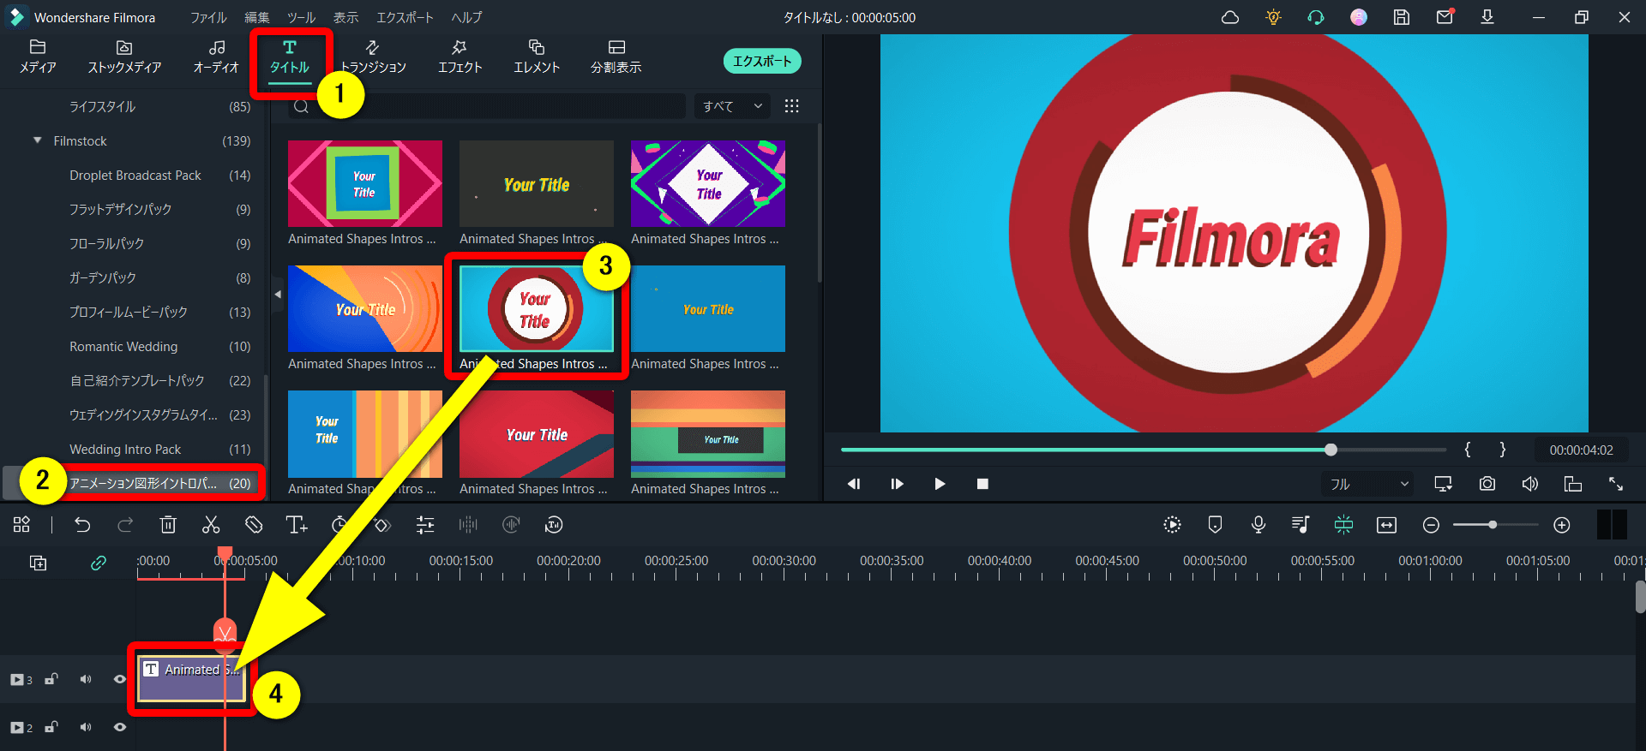Step forward one frame in preview
1646x751 pixels.
897,484
